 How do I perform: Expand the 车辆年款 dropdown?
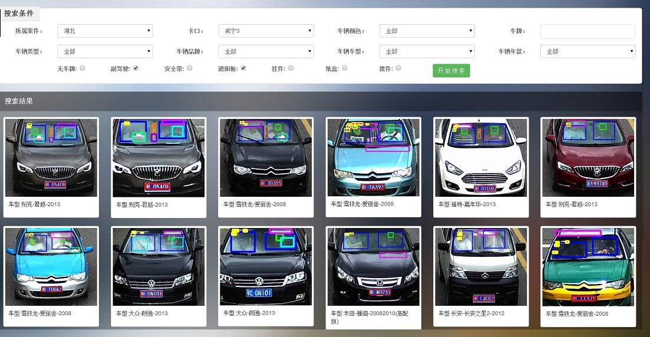(588, 51)
